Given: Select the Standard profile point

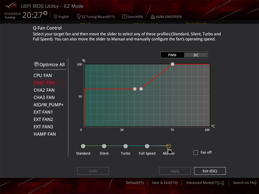Looking at the screenshot, I should [x=83, y=146].
